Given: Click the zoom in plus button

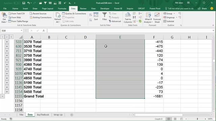Looking at the screenshot, I should 205,119.
